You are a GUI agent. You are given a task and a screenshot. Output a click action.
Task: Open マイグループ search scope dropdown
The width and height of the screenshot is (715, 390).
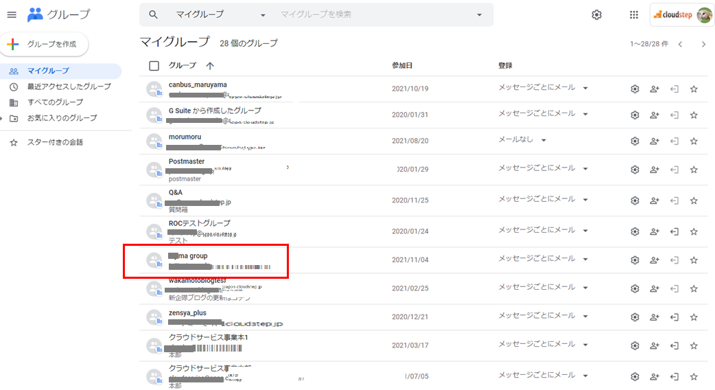pos(221,14)
